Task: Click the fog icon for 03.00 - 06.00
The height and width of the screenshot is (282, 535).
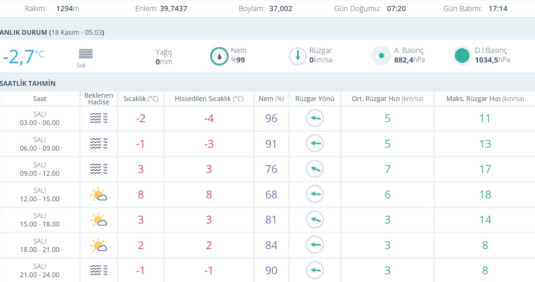Action: (x=98, y=118)
